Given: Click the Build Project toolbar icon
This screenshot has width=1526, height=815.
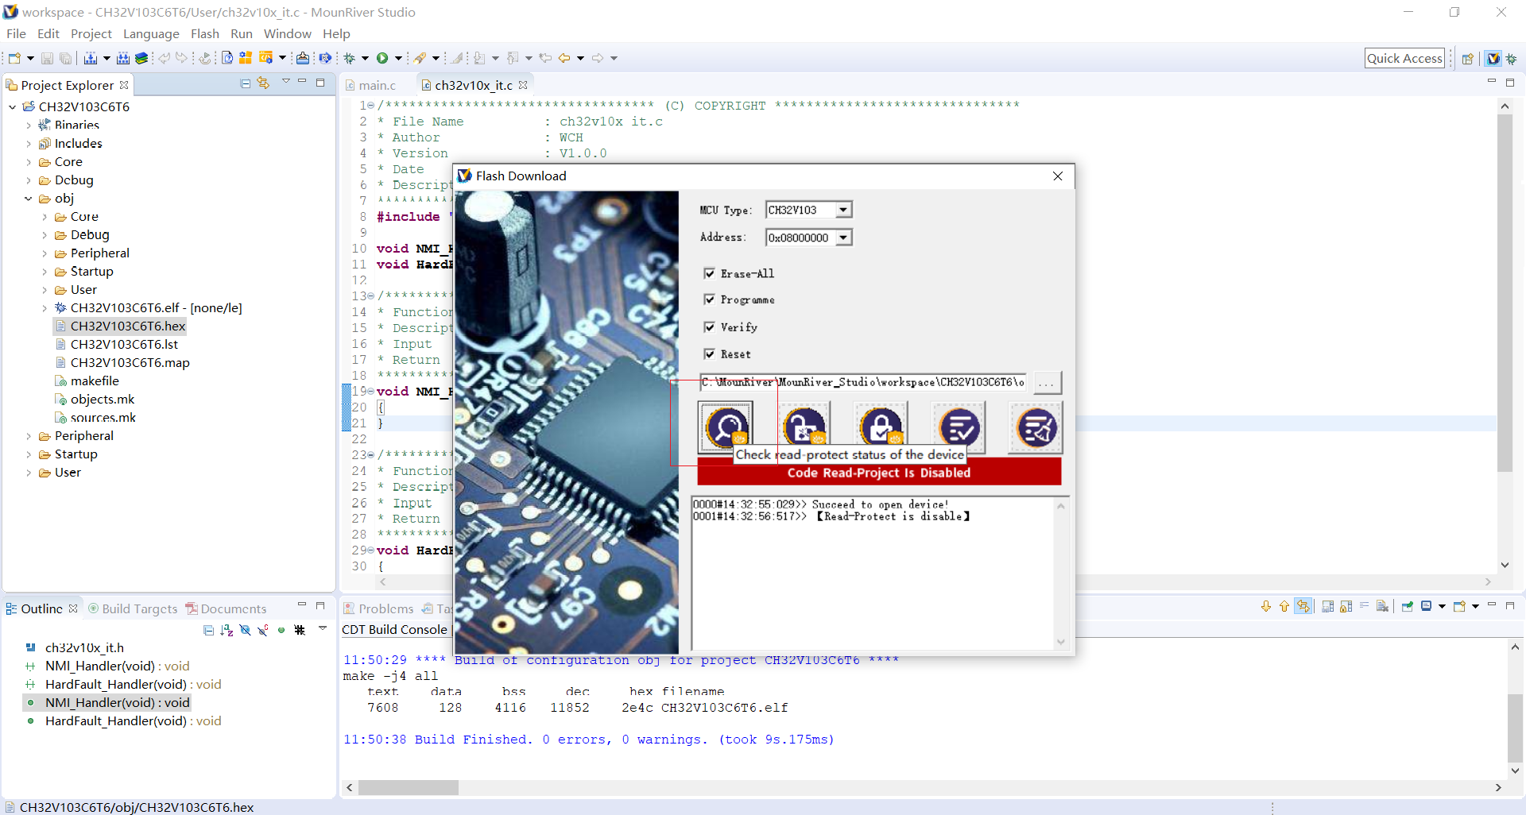Looking at the screenshot, I should click(x=90, y=57).
